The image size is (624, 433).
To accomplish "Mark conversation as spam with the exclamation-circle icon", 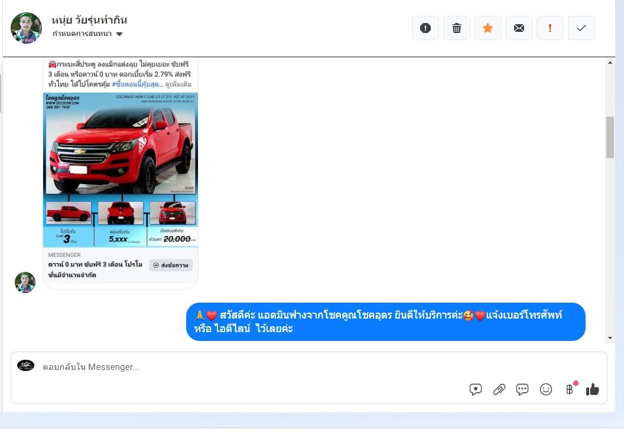I will click(425, 28).
